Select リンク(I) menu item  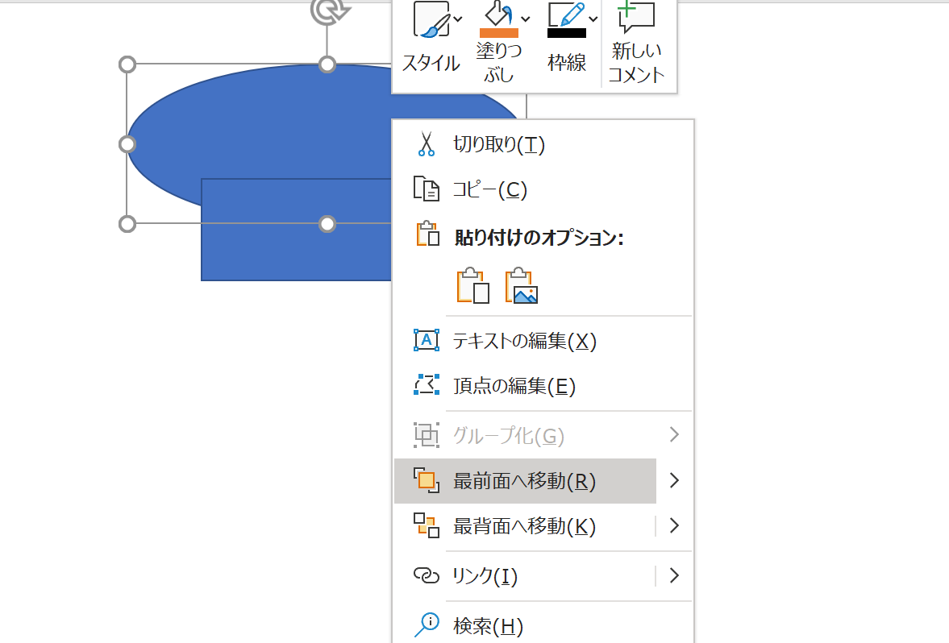click(x=526, y=576)
